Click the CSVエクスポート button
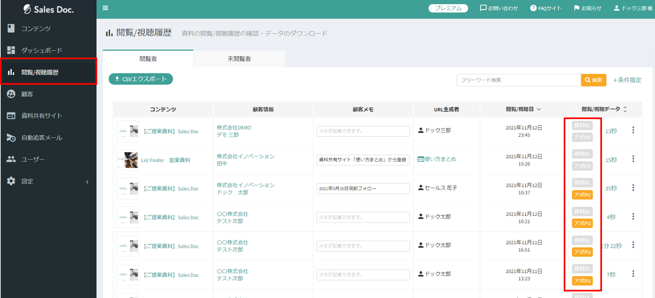655x298 pixels. coord(140,79)
